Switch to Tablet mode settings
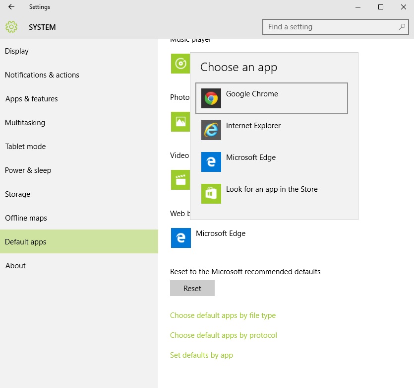Viewport: 414px width, 388px height. (x=79, y=146)
